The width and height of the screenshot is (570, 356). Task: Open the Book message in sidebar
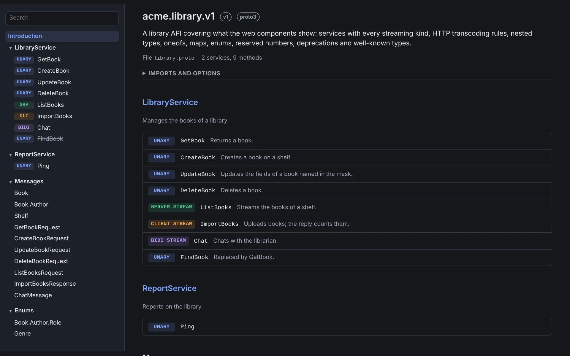pyautogui.click(x=21, y=193)
